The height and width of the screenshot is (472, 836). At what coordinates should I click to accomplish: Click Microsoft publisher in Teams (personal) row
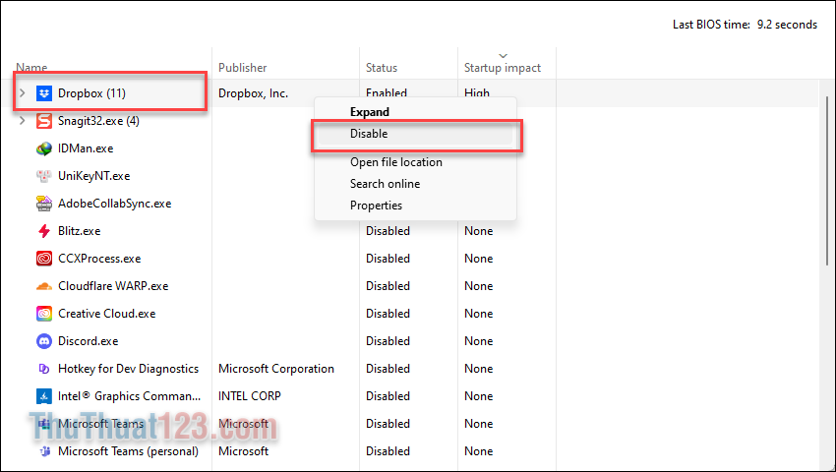pos(243,451)
